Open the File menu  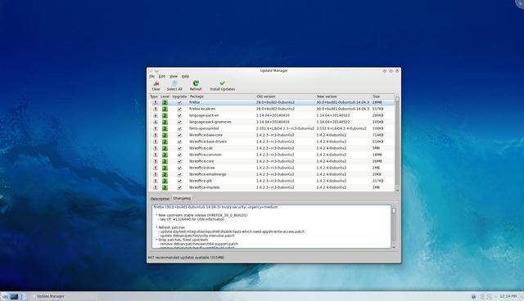point(152,76)
